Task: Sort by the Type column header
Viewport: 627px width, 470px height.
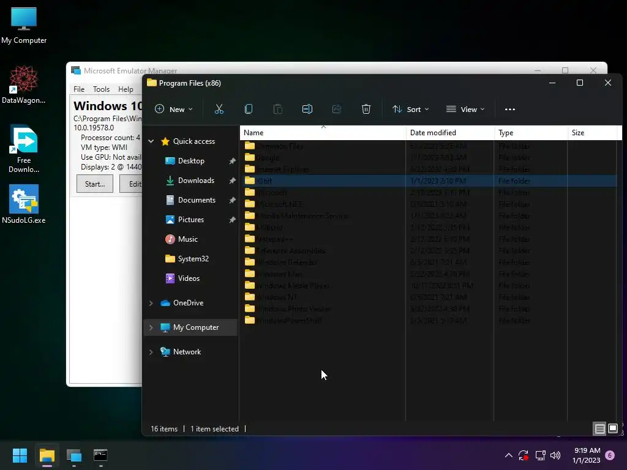Action: tap(531, 133)
